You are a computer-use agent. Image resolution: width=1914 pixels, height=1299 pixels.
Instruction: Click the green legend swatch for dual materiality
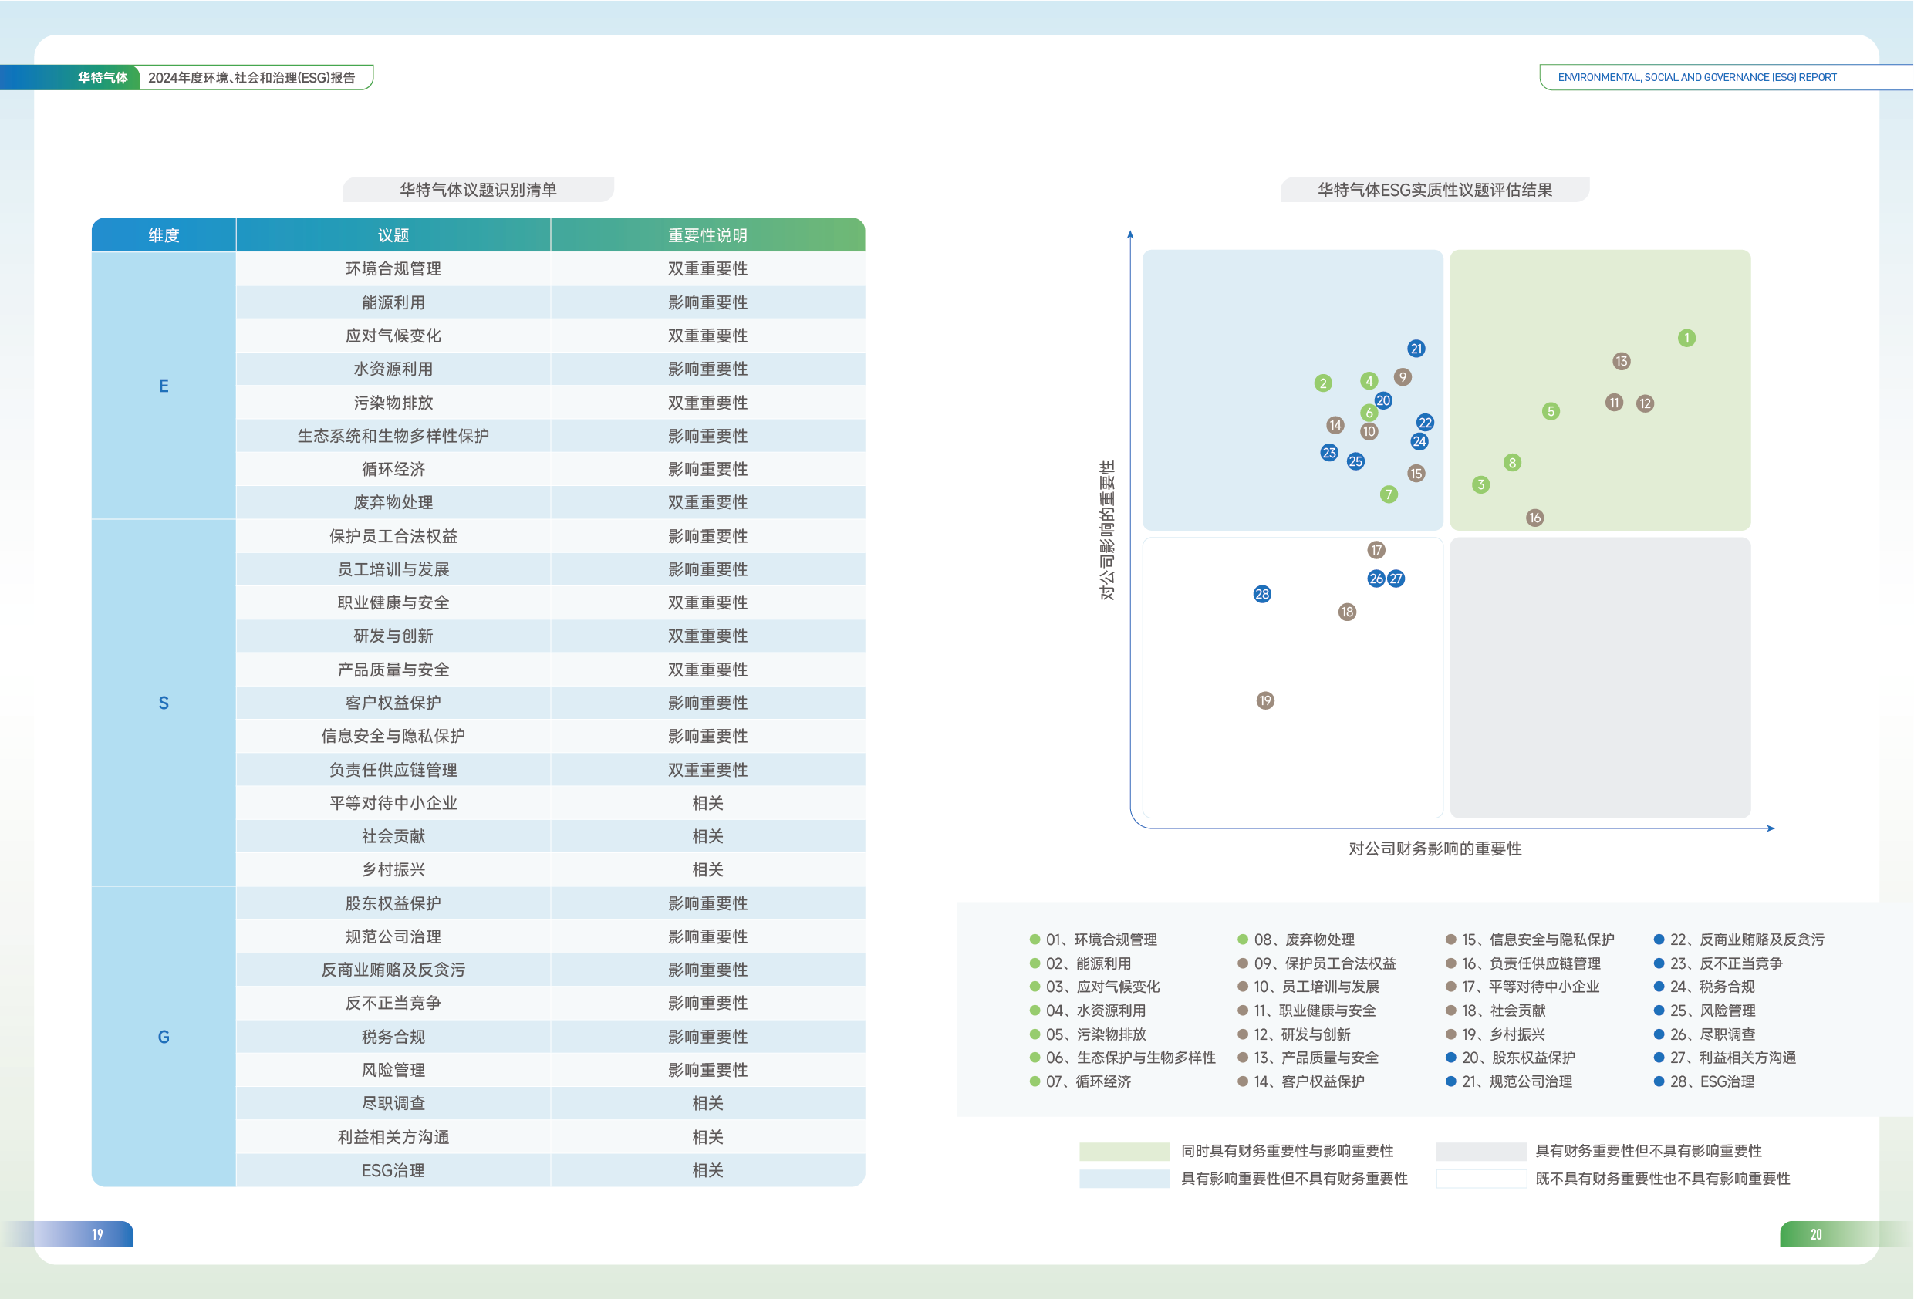click(x=1124, y=1151)
